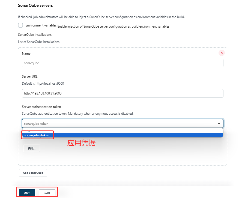Open the Server authentication token dropdown
The image size is (242, 198).
pyautogui.click(x=123, y=123)
